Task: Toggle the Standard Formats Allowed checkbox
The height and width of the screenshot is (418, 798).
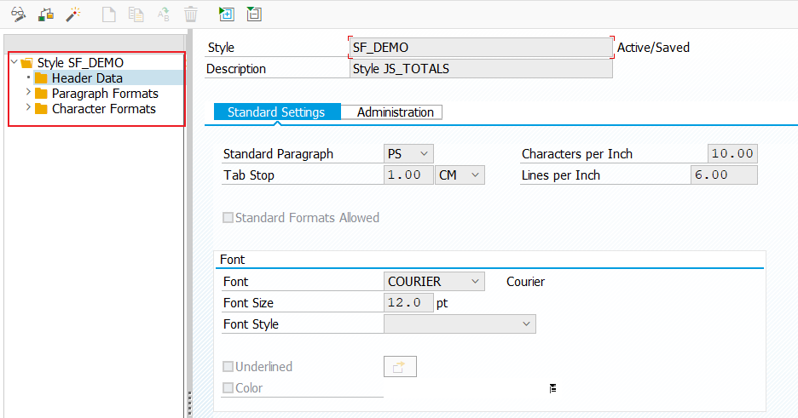Action: [228, 218]
